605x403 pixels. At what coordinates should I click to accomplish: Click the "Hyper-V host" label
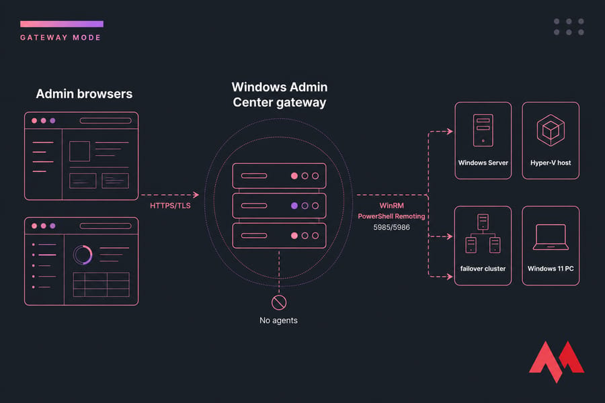tap(551, 163)
